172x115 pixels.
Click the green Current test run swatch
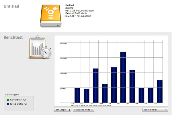(7, 100)
